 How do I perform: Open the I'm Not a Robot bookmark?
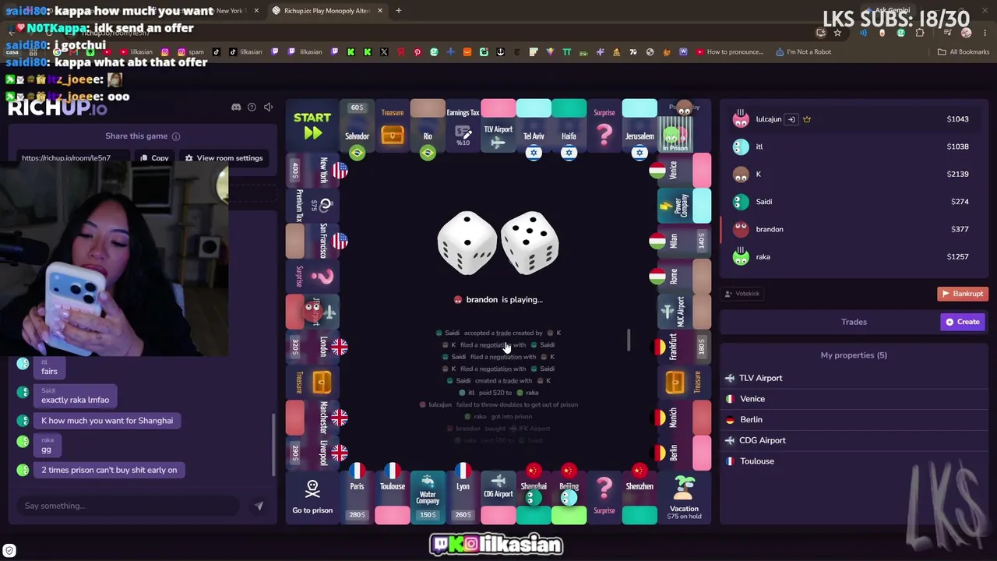click(803, 52)
